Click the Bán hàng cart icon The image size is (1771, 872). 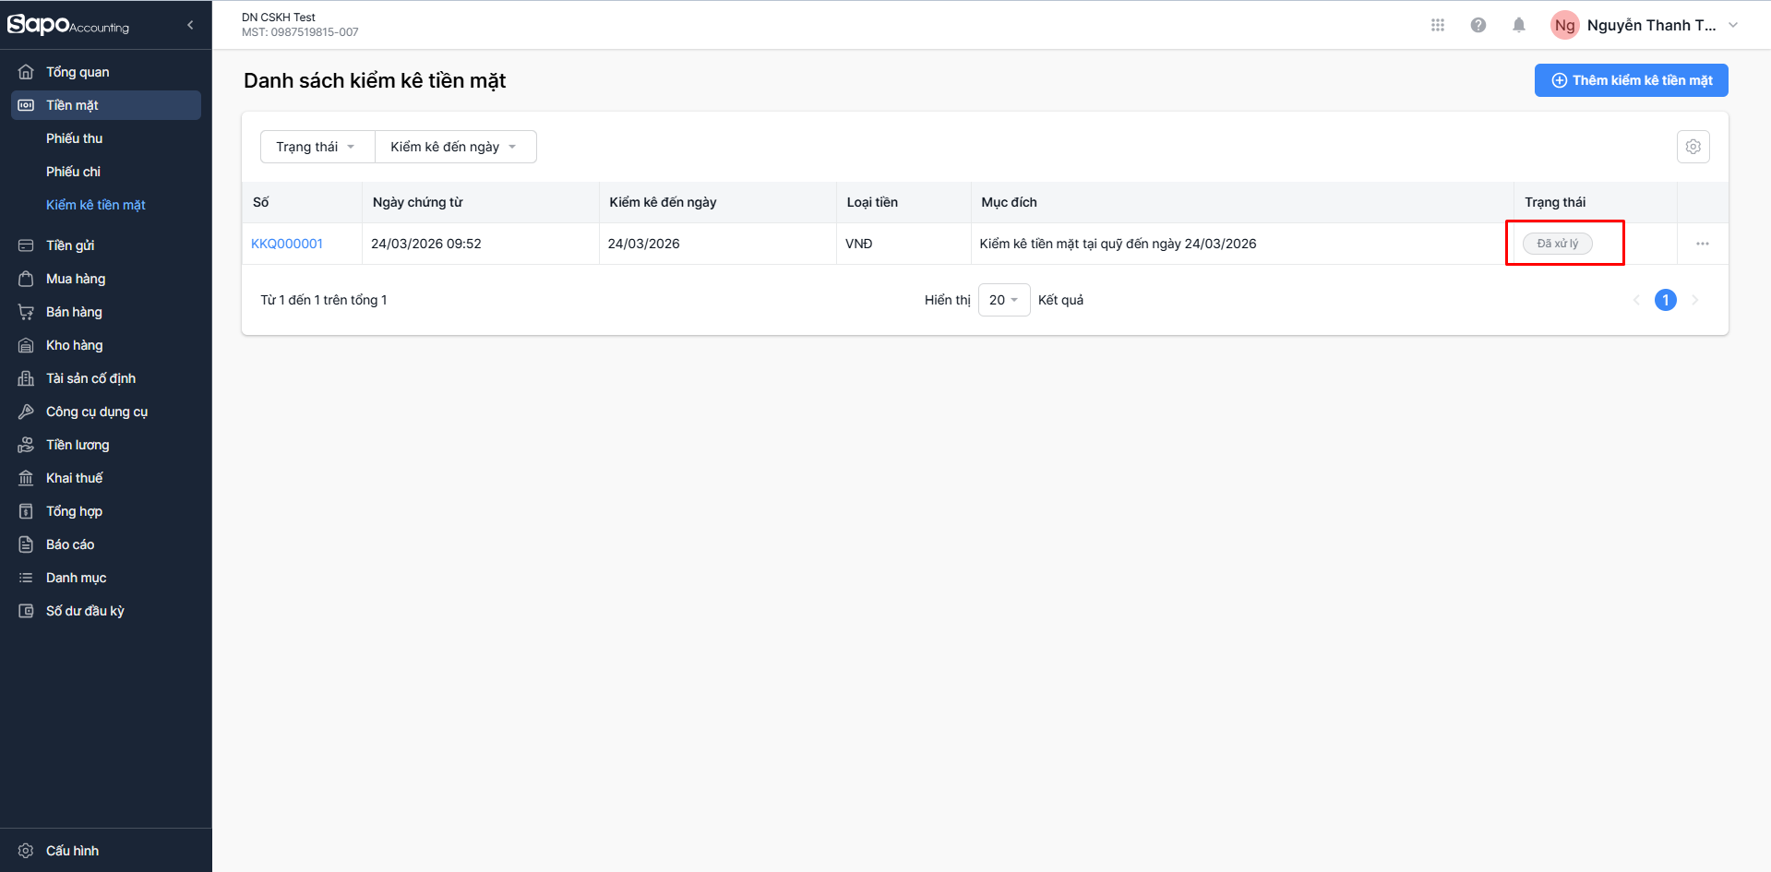tap(26, 312)
